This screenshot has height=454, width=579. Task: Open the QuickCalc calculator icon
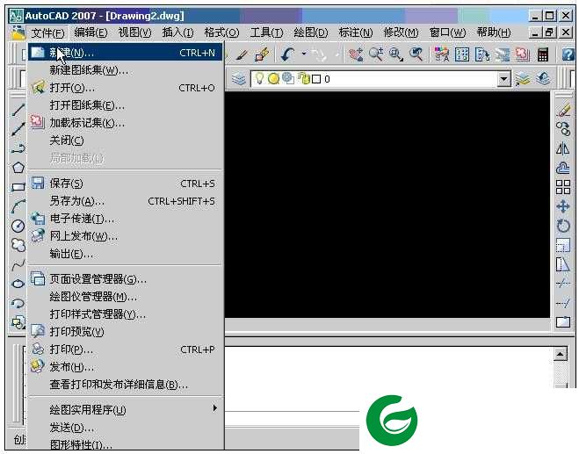pyautogui.click(x=542, y=54)
